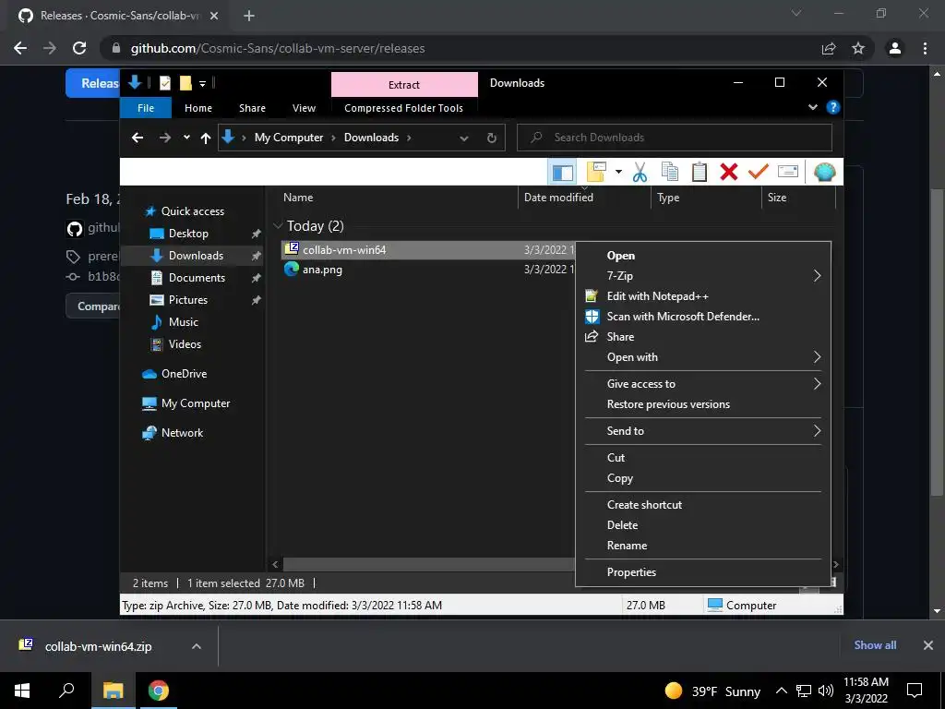The image size is (945, 709).
Task: Choose Edit with Notepad++
Action: click(x=702, y=296)
